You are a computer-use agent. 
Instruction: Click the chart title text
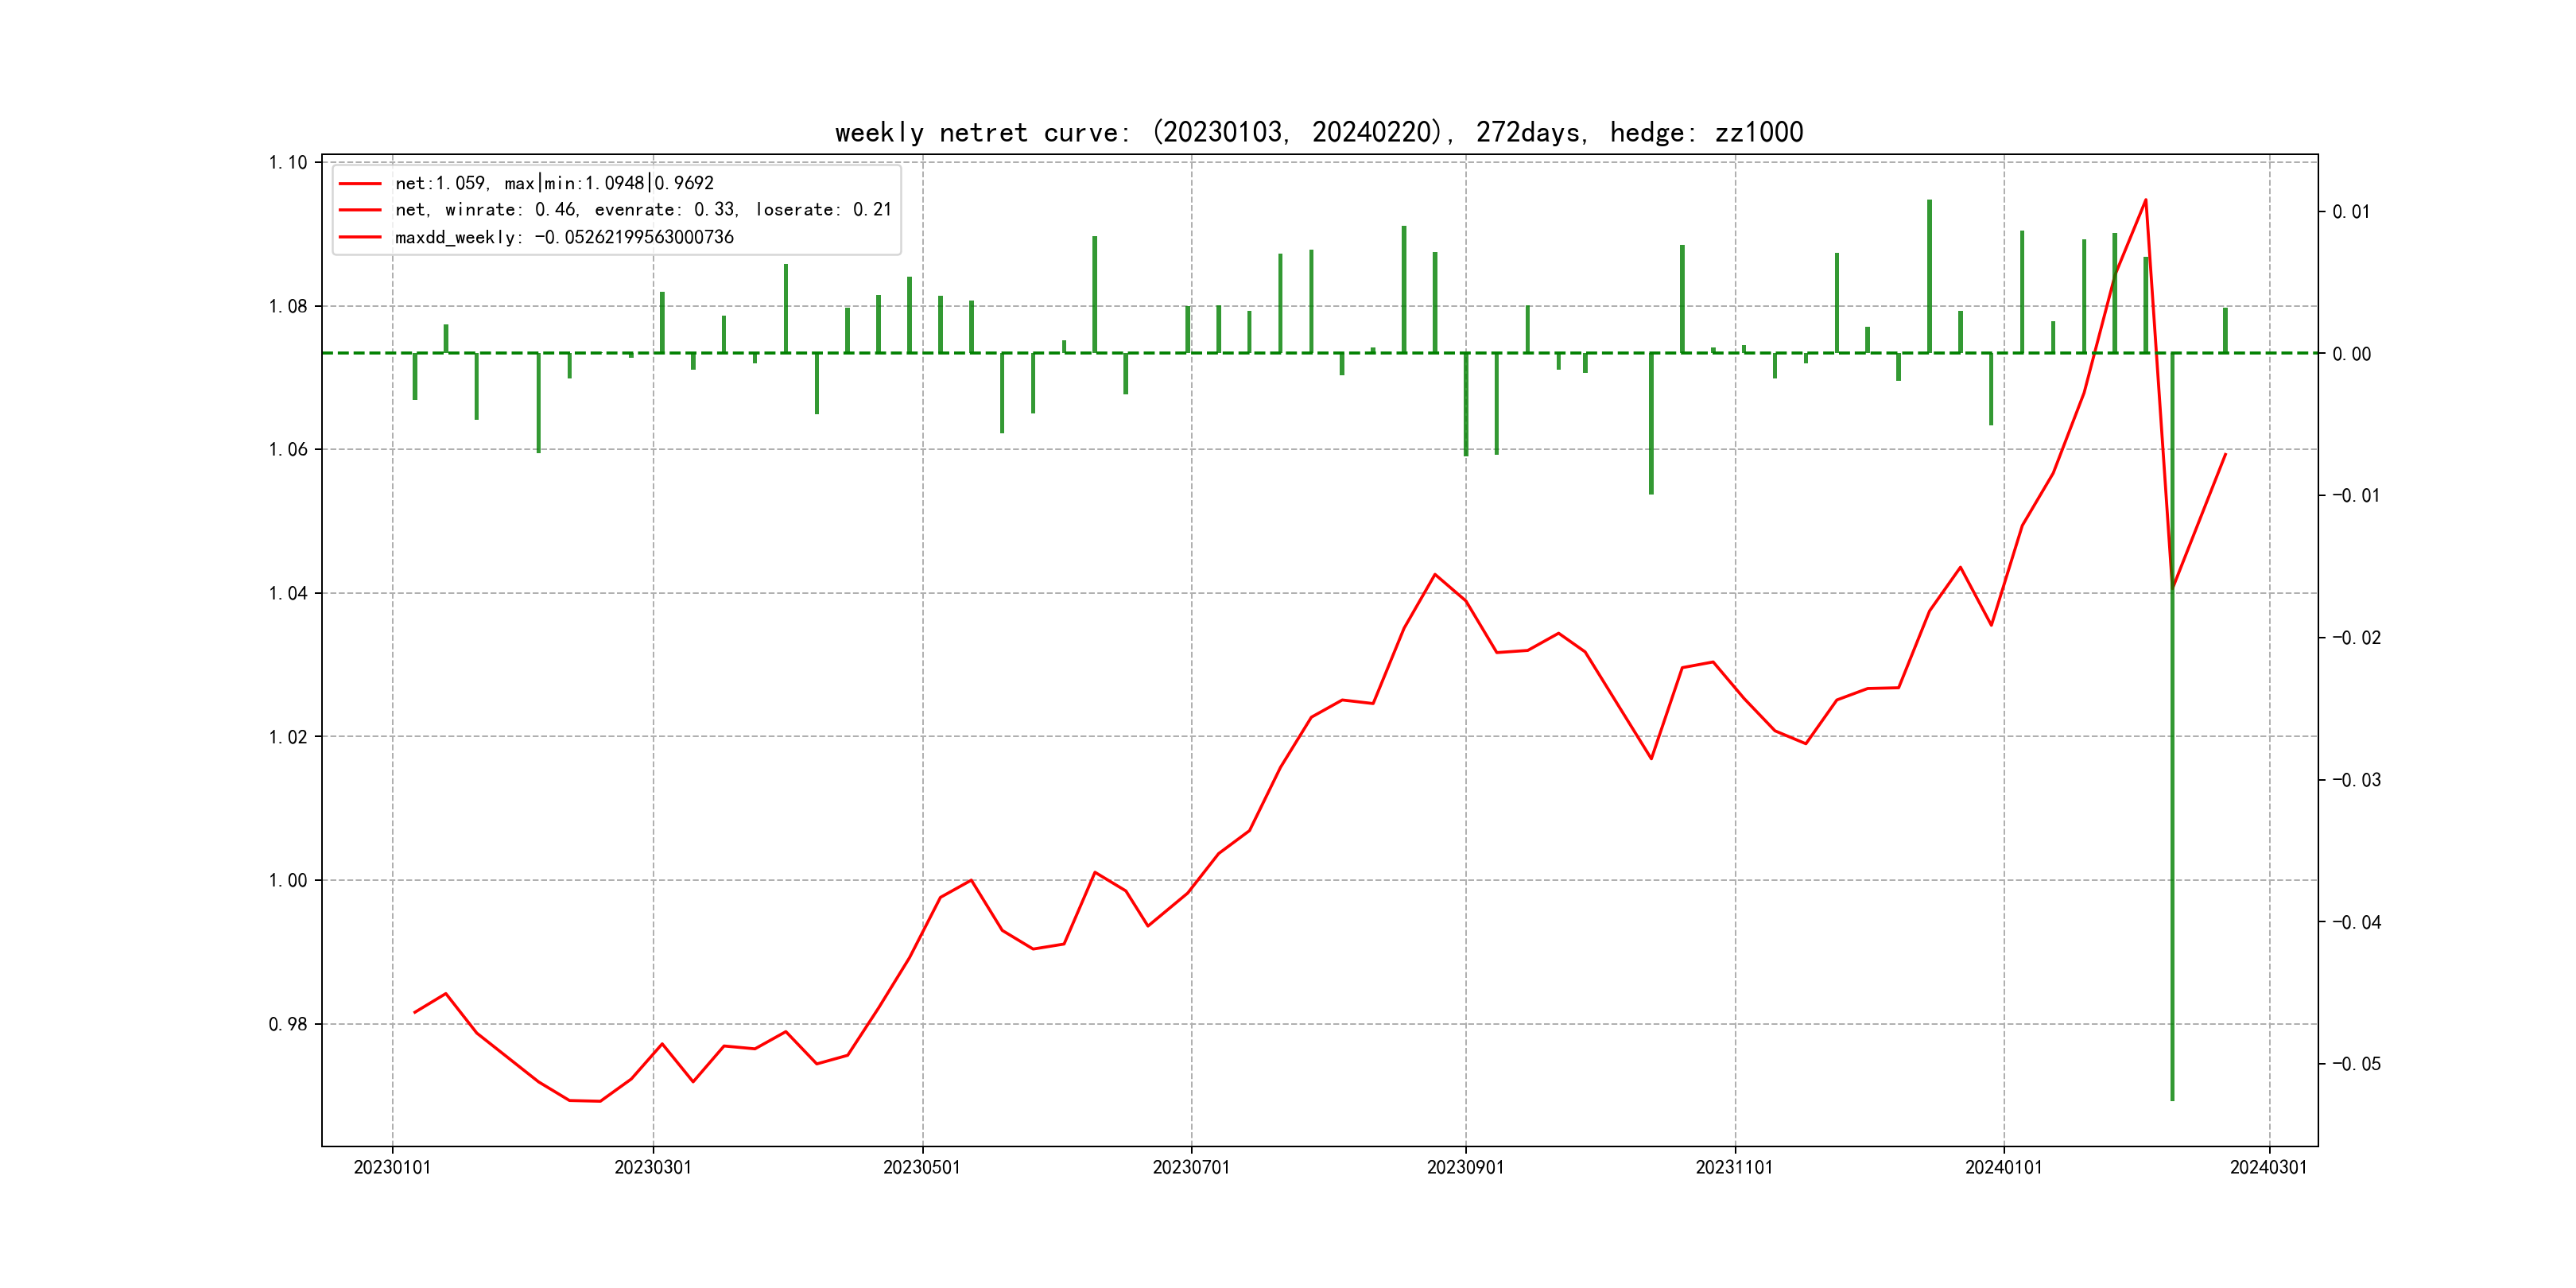tap(1318, 132)
